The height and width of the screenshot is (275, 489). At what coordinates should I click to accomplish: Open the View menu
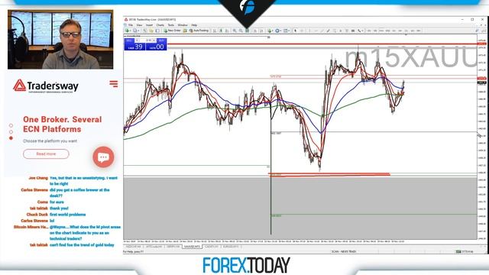(139, 25)
